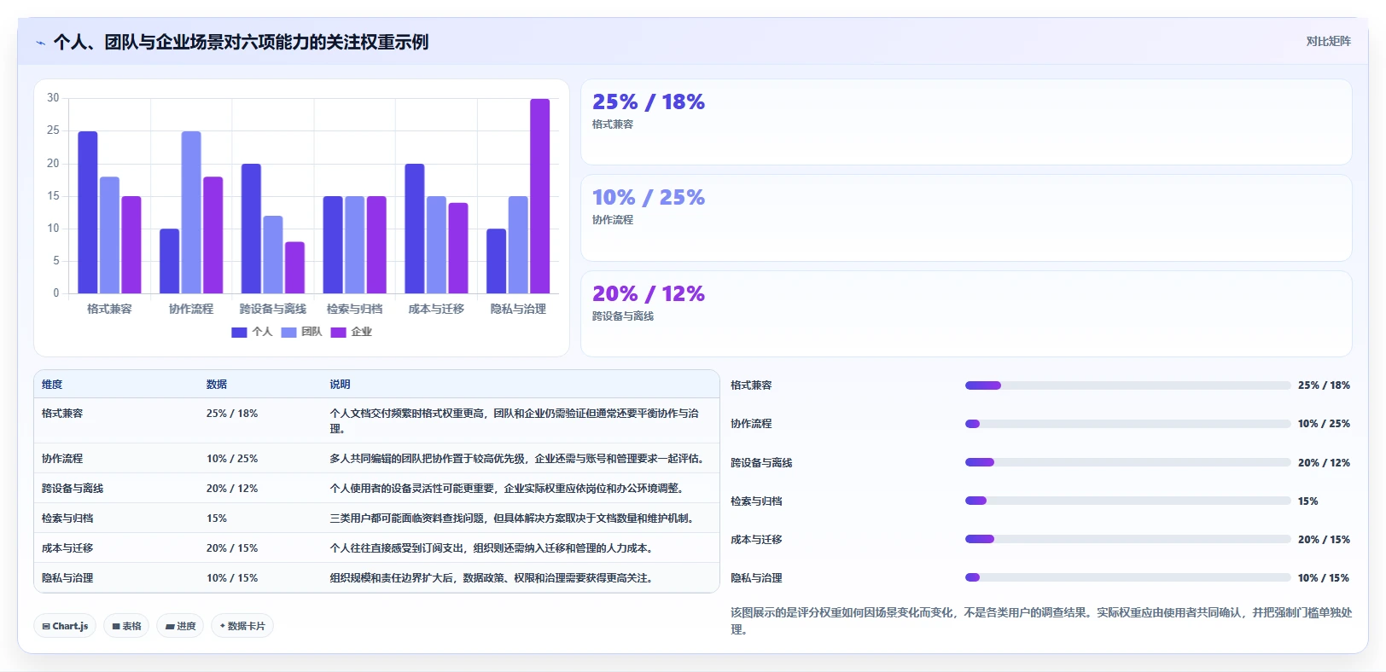Click the 团队 bar above 协作流程 in the chart
Image resolution: width=1386 pixels, height=672 pixels.
pos(191,212)
